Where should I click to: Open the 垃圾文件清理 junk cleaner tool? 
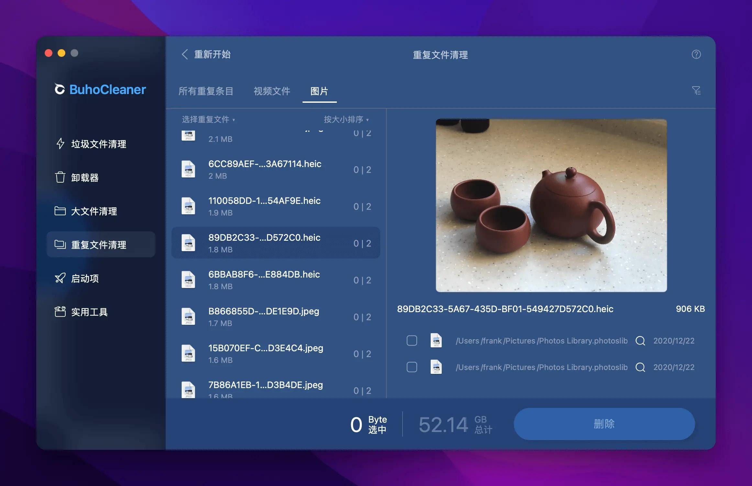pyautogui.click(x=99, y=144)
